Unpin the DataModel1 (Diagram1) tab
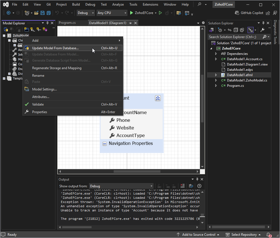The image size is (280, 238). (x=130, y=23)
